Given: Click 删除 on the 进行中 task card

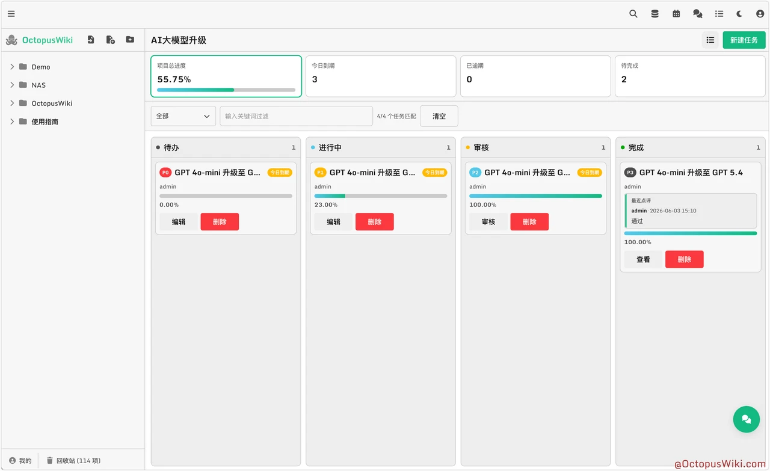Looking at the screenshot, I should pyautogui.click(x=375, y=222).
